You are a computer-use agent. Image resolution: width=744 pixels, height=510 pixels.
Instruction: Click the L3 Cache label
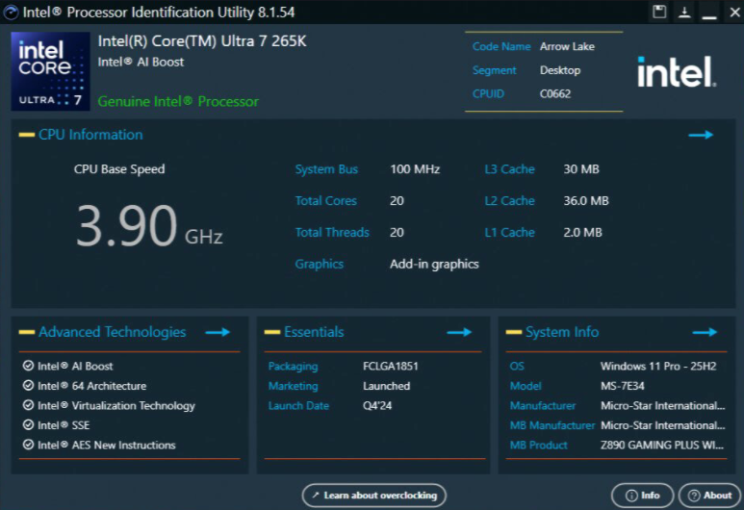[509, 169]
